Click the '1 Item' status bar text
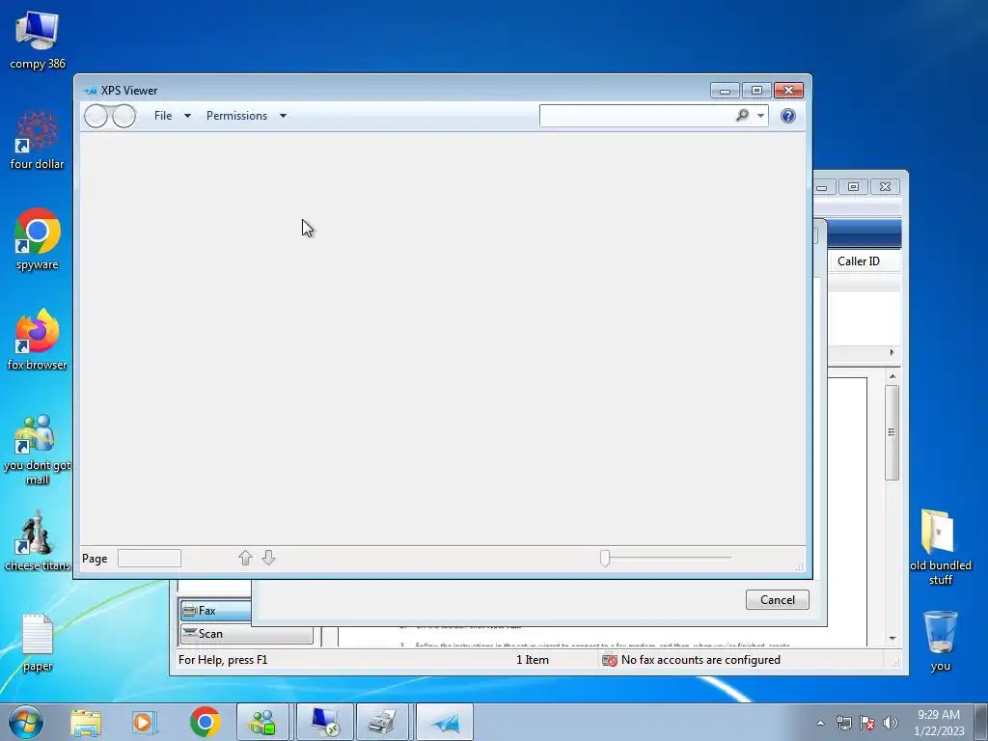988x741 pixels. coord(533,660)
